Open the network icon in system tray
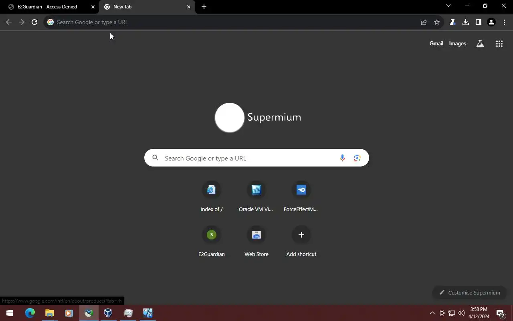Viewport: 513px width, 321px height. 452,313
